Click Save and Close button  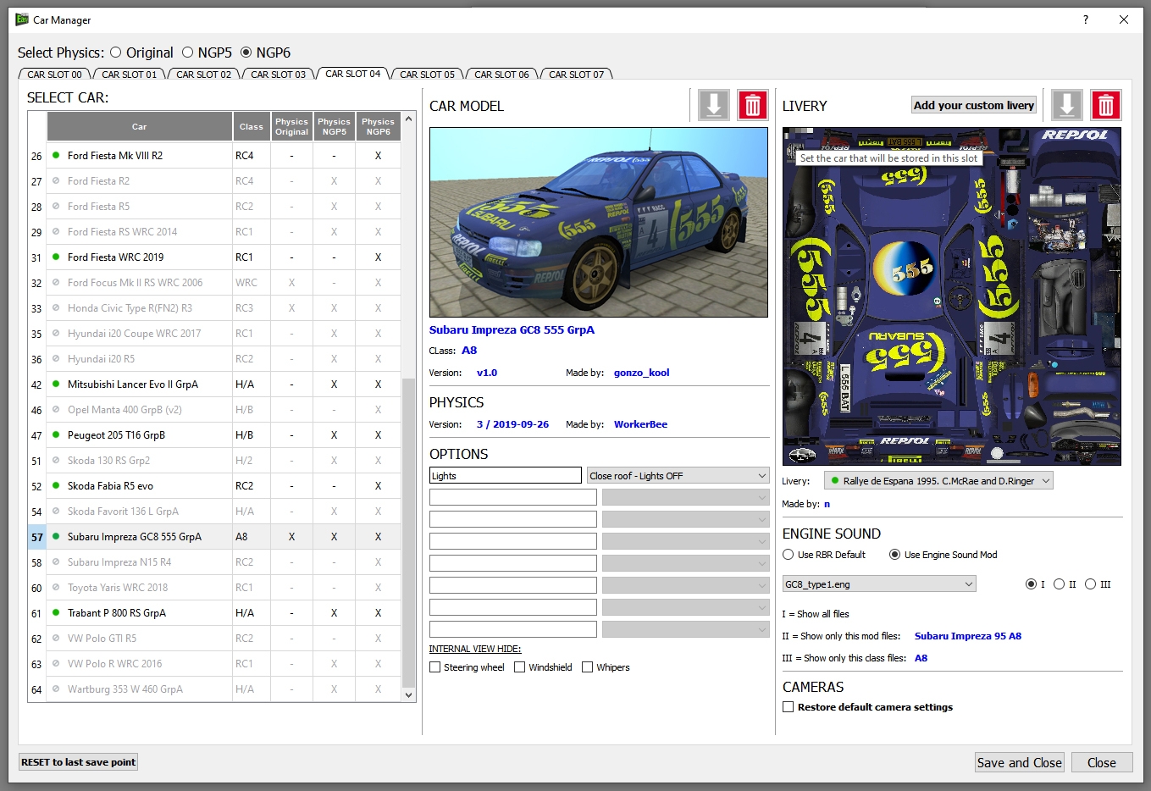point(1019,762)
